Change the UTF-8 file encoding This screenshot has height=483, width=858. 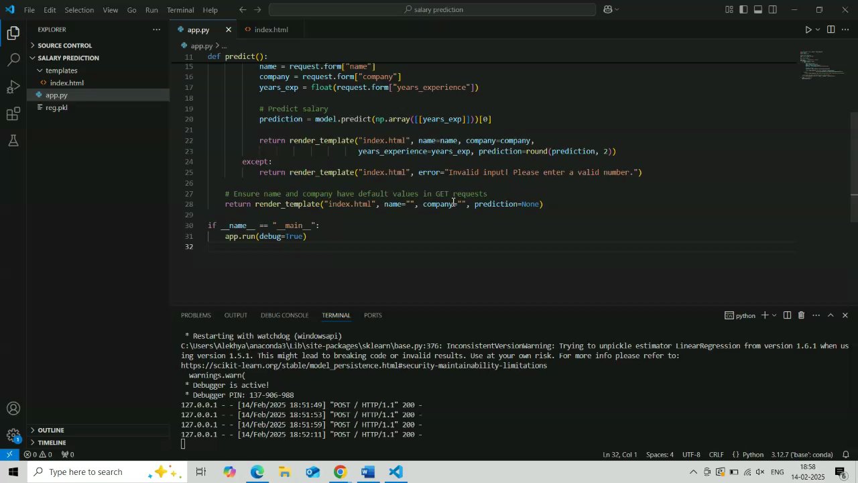click(691, 455)
